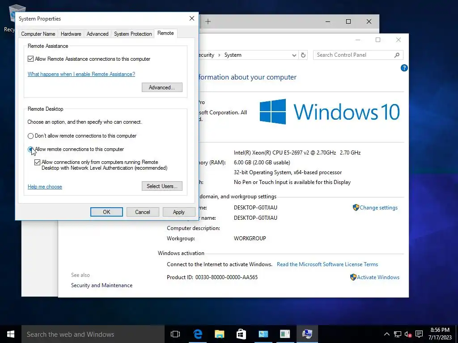This screenshot has width=458, height=343.
Task: Minimize the System Control Panel window
Action: (x=358, y=40)
